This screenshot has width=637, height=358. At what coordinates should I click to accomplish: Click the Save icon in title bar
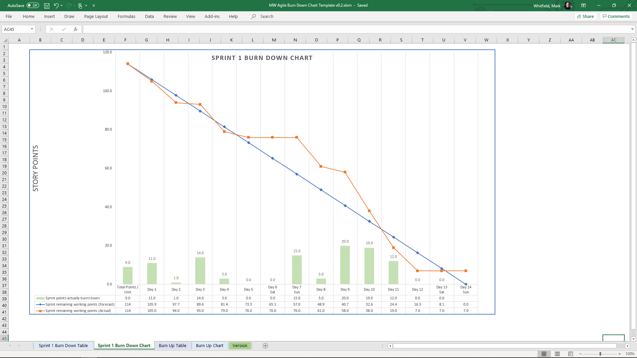click(47, 6)
